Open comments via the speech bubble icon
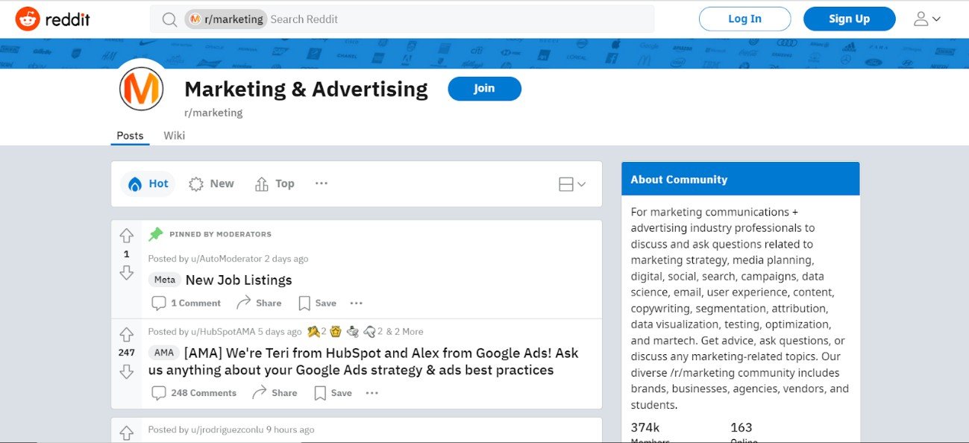This screenshot has height=443, width=969. [158, 392]
